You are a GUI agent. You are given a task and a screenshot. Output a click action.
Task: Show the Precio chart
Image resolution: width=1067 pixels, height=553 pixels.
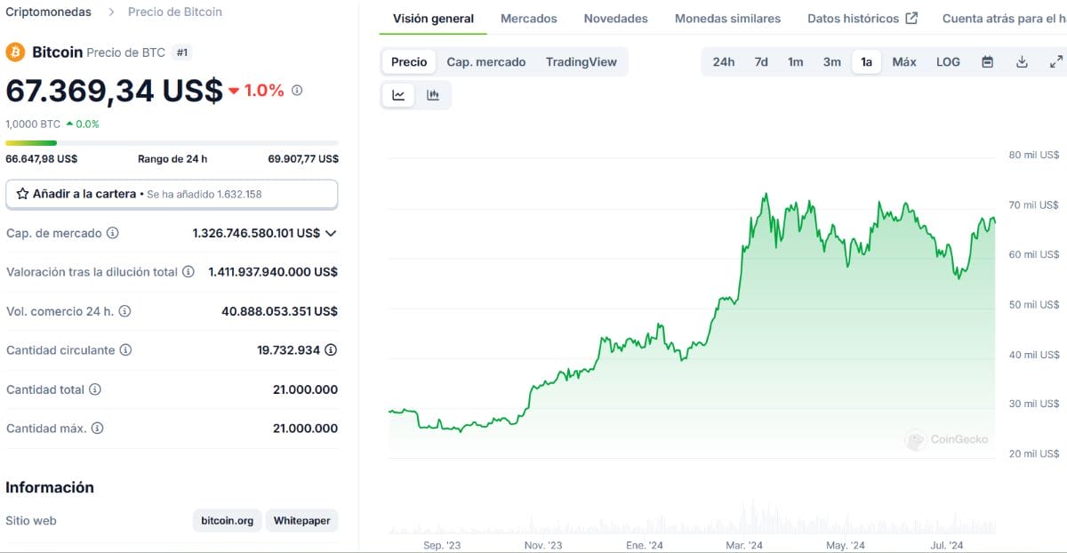click(x=409, y=61)
